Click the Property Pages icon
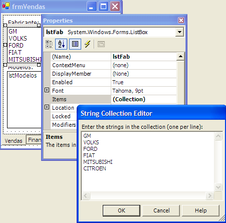The image size is (226, 223). coord(101,44)
